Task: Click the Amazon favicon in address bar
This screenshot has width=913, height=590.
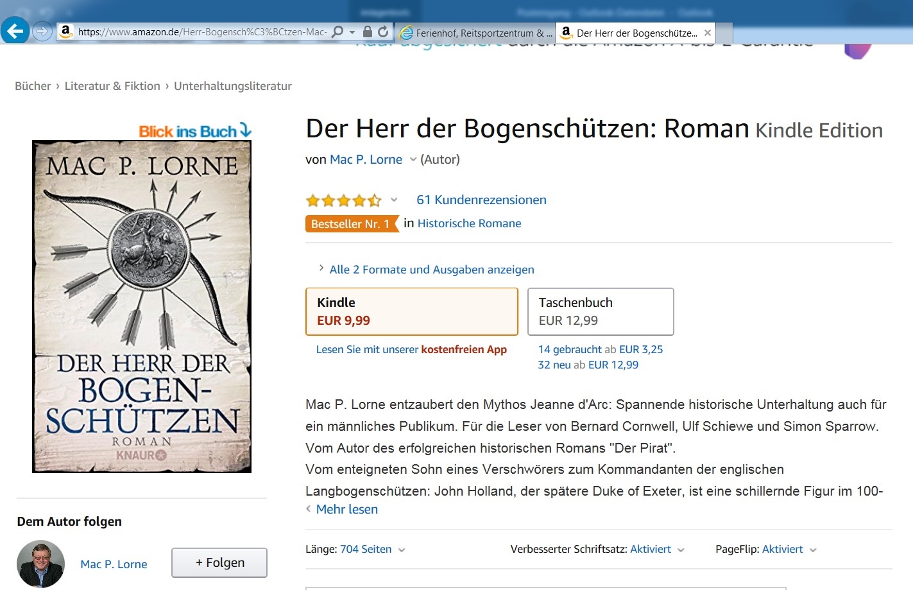Action: 65,31
